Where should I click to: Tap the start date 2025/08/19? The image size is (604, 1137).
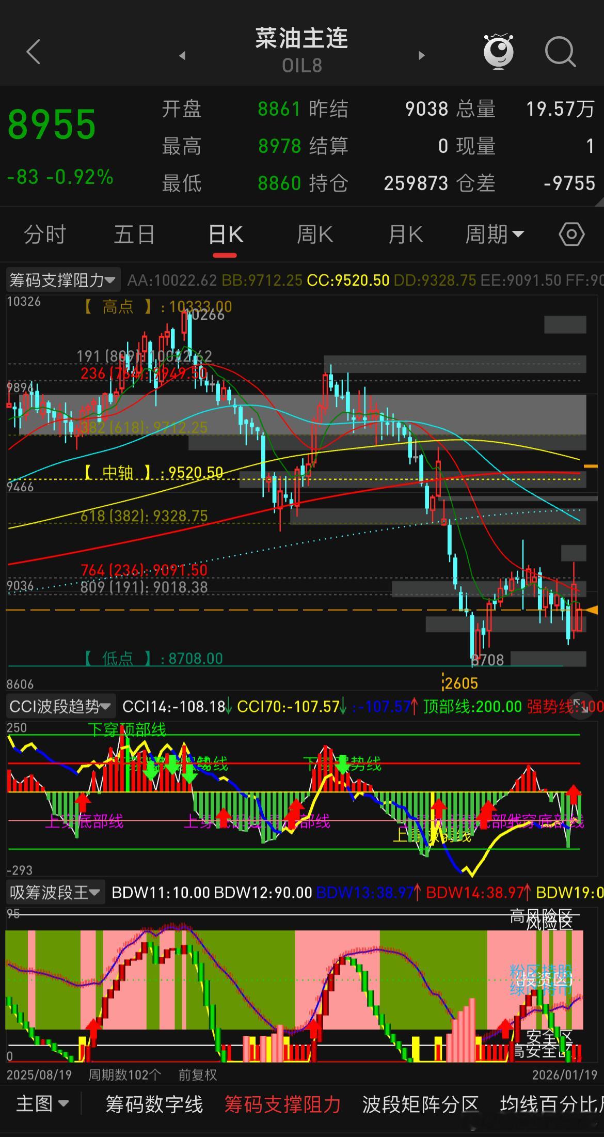(x=39, y=1074)
